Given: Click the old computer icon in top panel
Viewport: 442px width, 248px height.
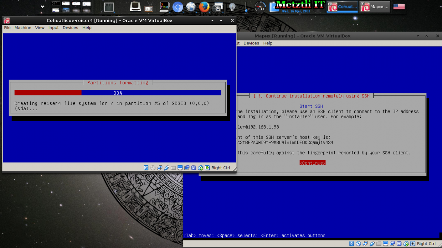Looking at the screenshot, I should (x=135, y=7).
